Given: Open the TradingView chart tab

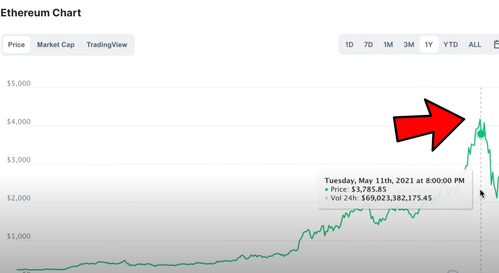Looking at the screenshot, I should (x=107, y=45).
